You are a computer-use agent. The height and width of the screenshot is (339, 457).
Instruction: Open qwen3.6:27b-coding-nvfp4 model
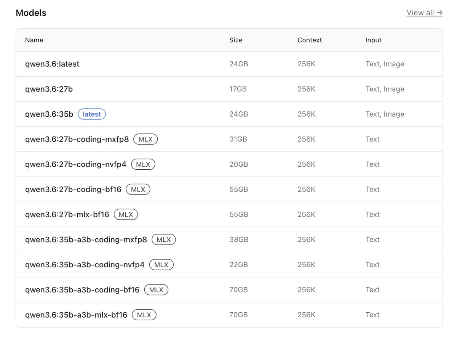(x=76, y=164)
